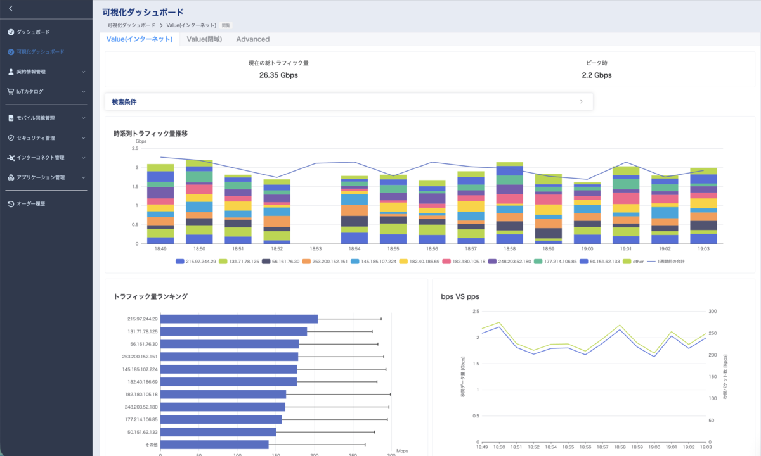Click the 2.2 Gbps peak value
Screen dimensions: 761x456
(x=597, y=75)
